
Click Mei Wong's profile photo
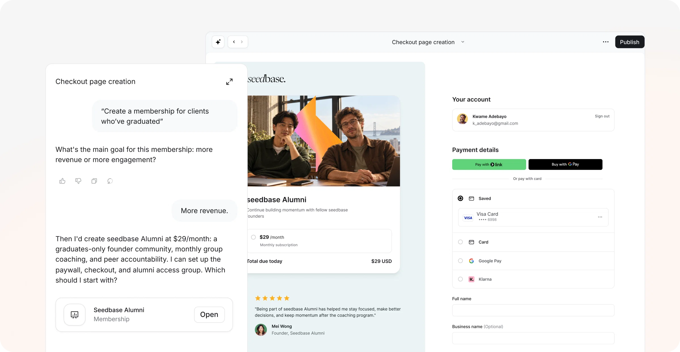pos(261,330)
